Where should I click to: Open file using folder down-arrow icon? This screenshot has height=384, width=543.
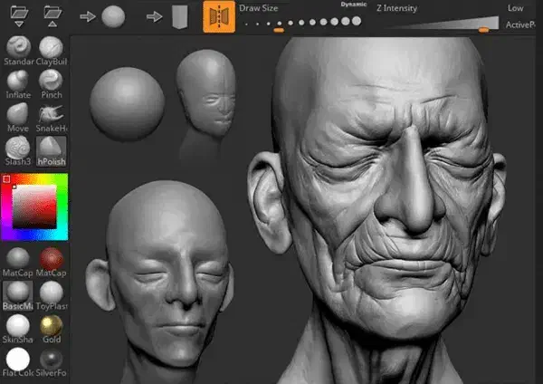[x=17, y=15]
